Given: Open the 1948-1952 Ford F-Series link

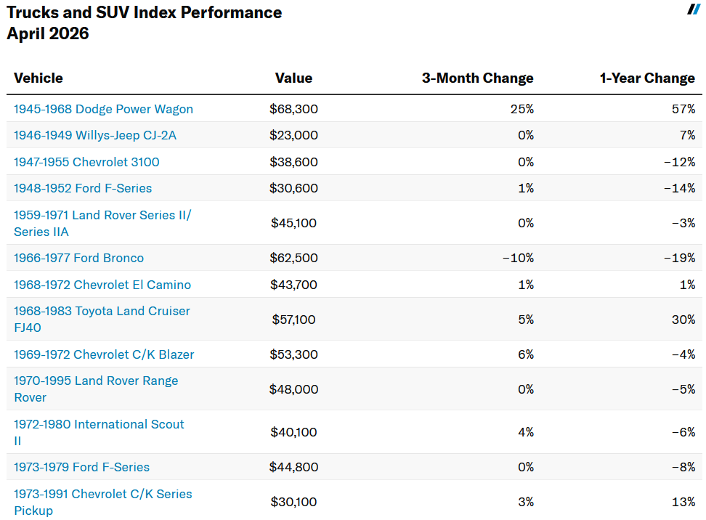Looking at the screenshot, I should tap(83, 188).
